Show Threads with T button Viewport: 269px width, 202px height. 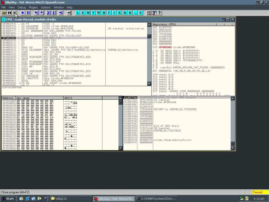click(93, 13)
